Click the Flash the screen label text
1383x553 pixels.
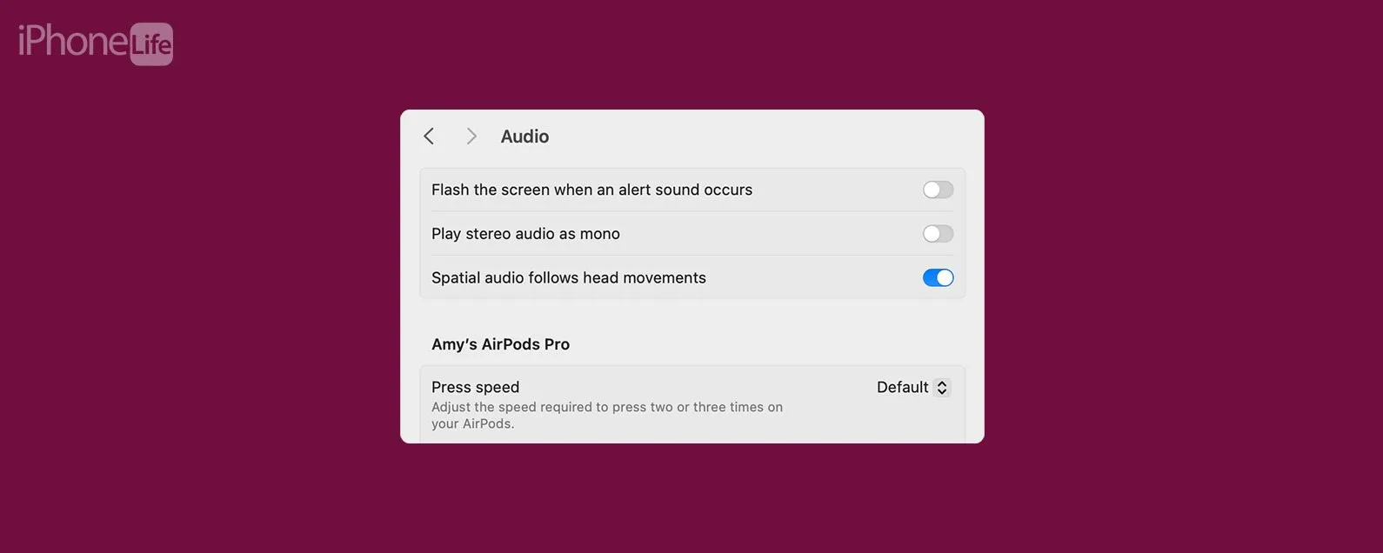tap(591, 190)
